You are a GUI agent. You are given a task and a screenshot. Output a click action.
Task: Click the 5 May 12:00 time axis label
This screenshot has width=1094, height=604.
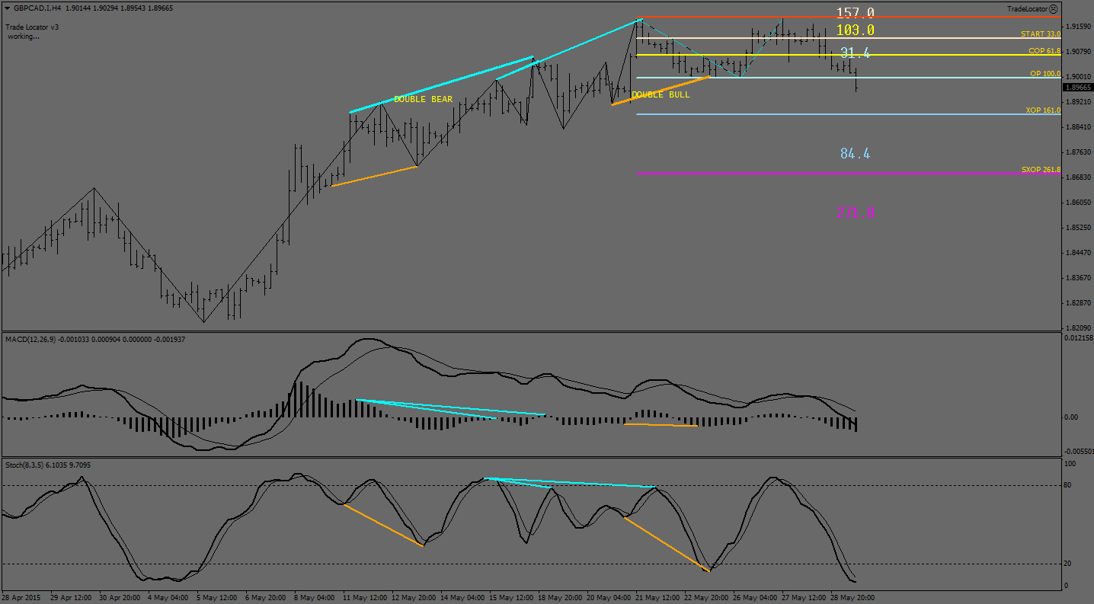tap(217, 598)
